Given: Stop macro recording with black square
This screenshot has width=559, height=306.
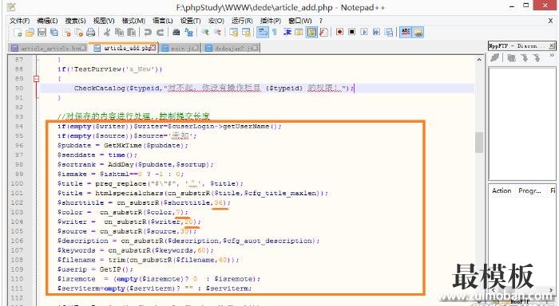Looking at the screenshot, I should tap(352, 32).
